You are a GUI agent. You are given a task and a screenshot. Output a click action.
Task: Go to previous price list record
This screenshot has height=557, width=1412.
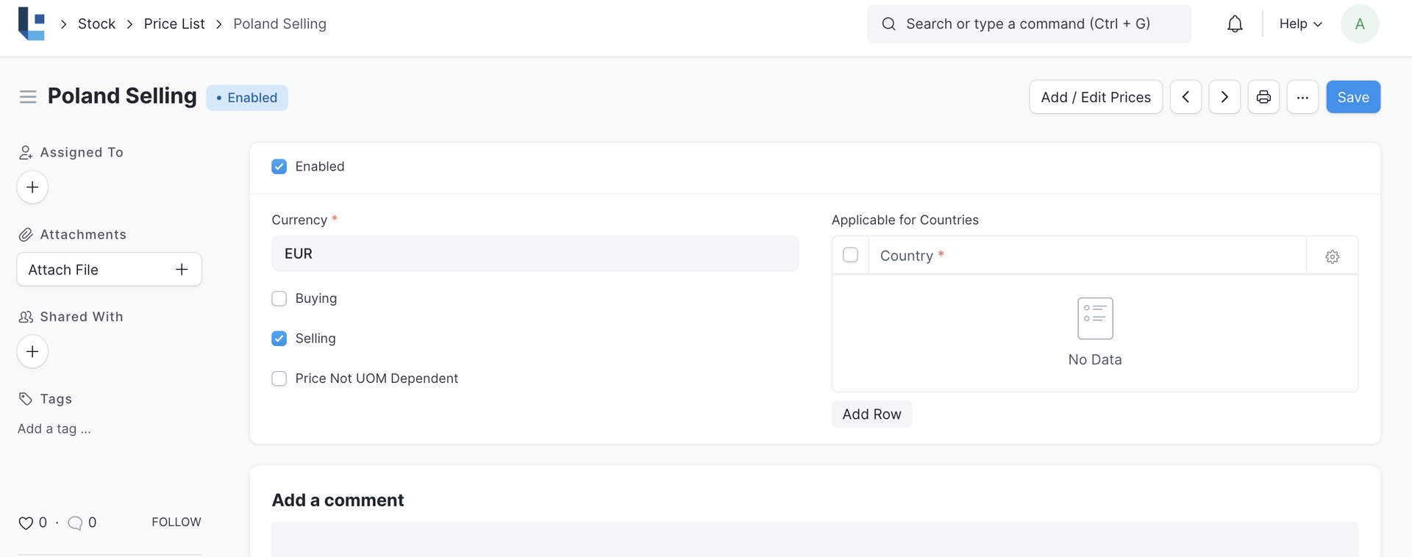(1185, 97)
